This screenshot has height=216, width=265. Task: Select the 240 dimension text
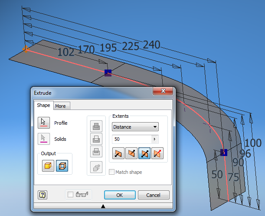(x=152, y=45)
